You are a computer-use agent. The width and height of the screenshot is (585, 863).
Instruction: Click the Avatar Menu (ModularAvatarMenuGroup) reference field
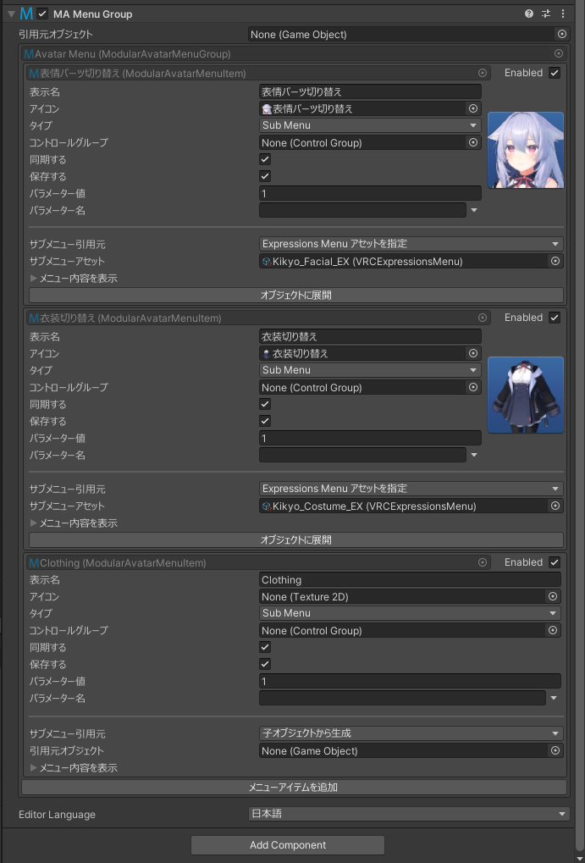[294, 54]
